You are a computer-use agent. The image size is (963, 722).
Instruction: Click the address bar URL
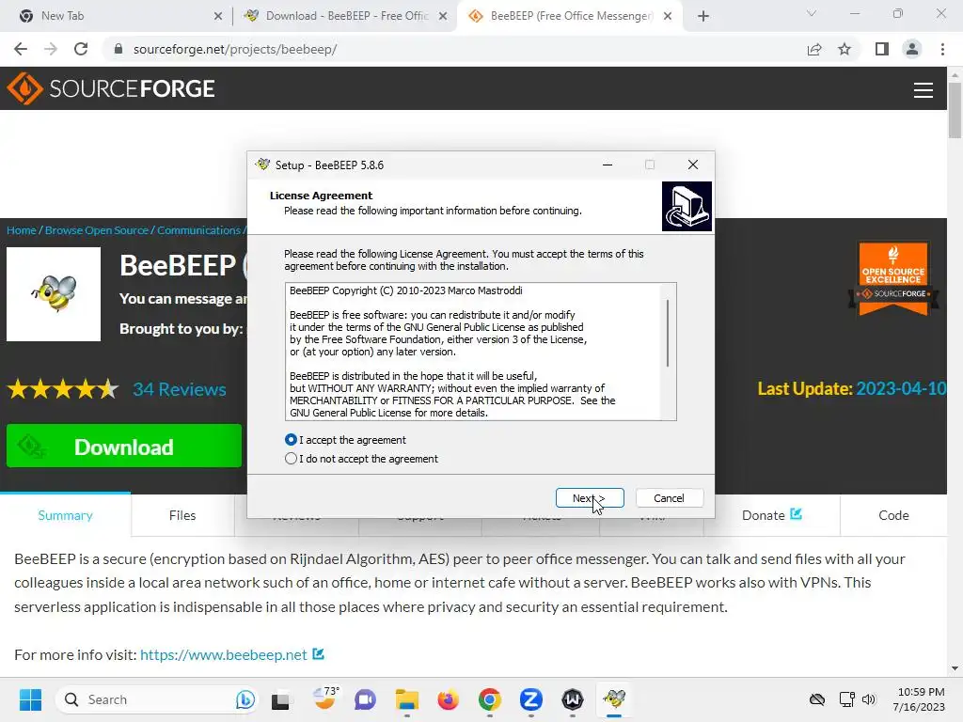(x=235, y=49)
